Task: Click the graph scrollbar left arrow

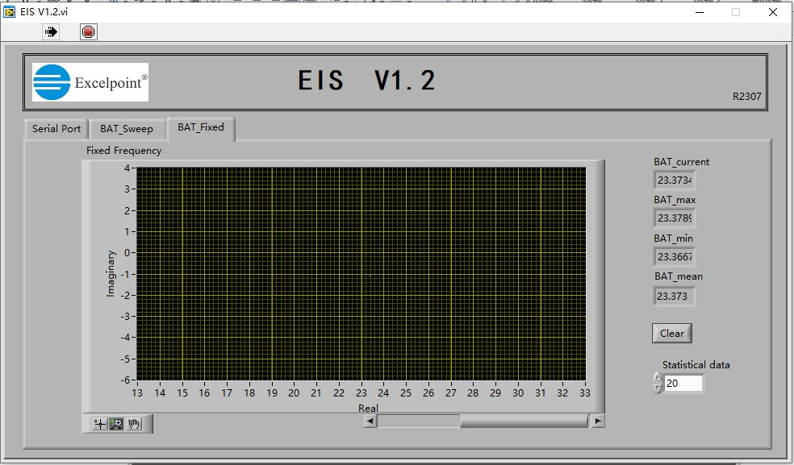Action: click(x=370, y=421)
